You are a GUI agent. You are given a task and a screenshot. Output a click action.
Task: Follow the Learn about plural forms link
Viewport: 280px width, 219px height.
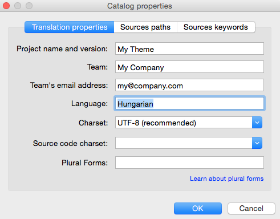227,179
